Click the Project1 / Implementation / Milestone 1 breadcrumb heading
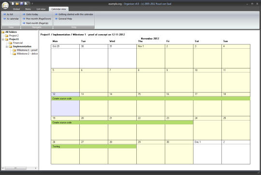 pos(83,35)
